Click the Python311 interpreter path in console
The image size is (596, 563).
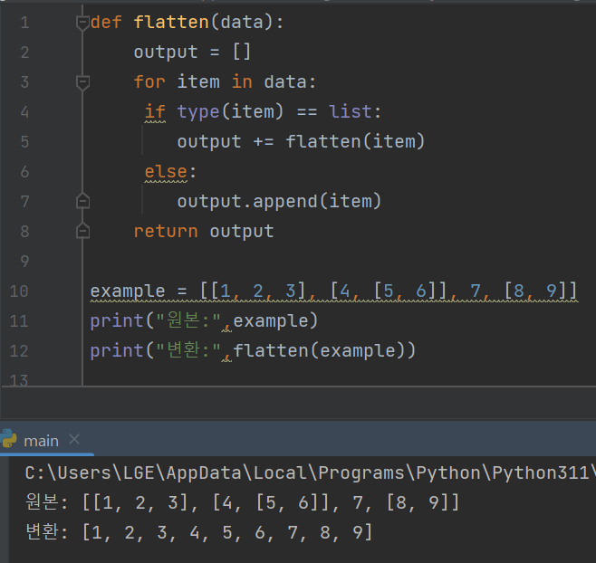coord(309,473)
